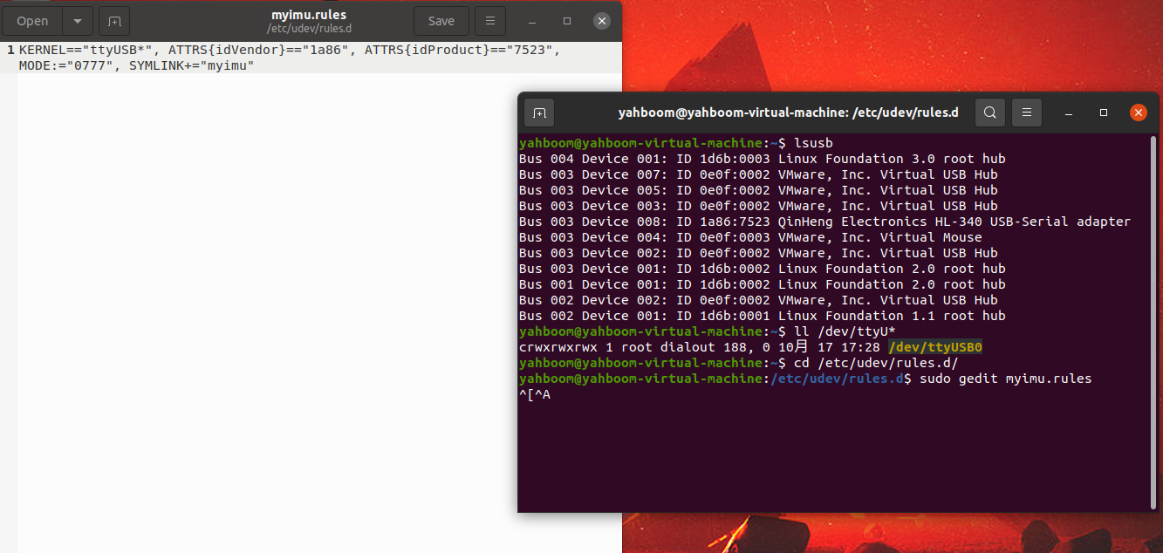Screen dimensions: 1163x553
Task: Click the terminal title bar text
Action: click(x=788, y=113)
